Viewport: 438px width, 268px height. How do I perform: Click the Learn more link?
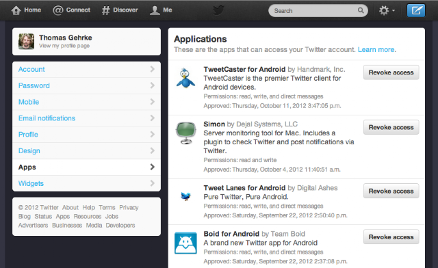(x=376, y=50)
